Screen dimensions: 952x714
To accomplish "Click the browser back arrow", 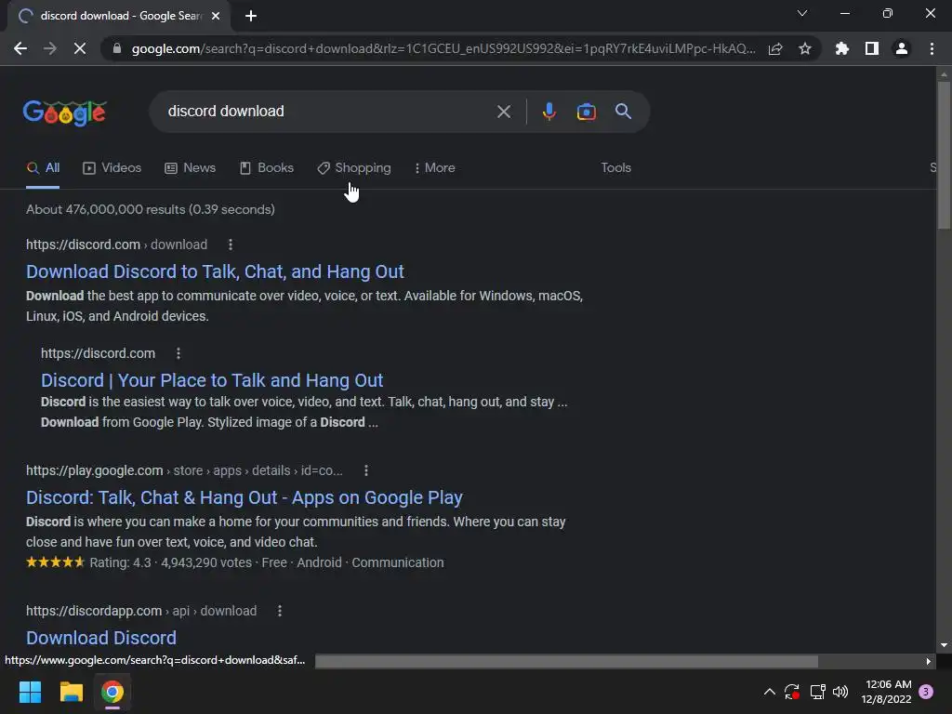I will click(20, 48).
